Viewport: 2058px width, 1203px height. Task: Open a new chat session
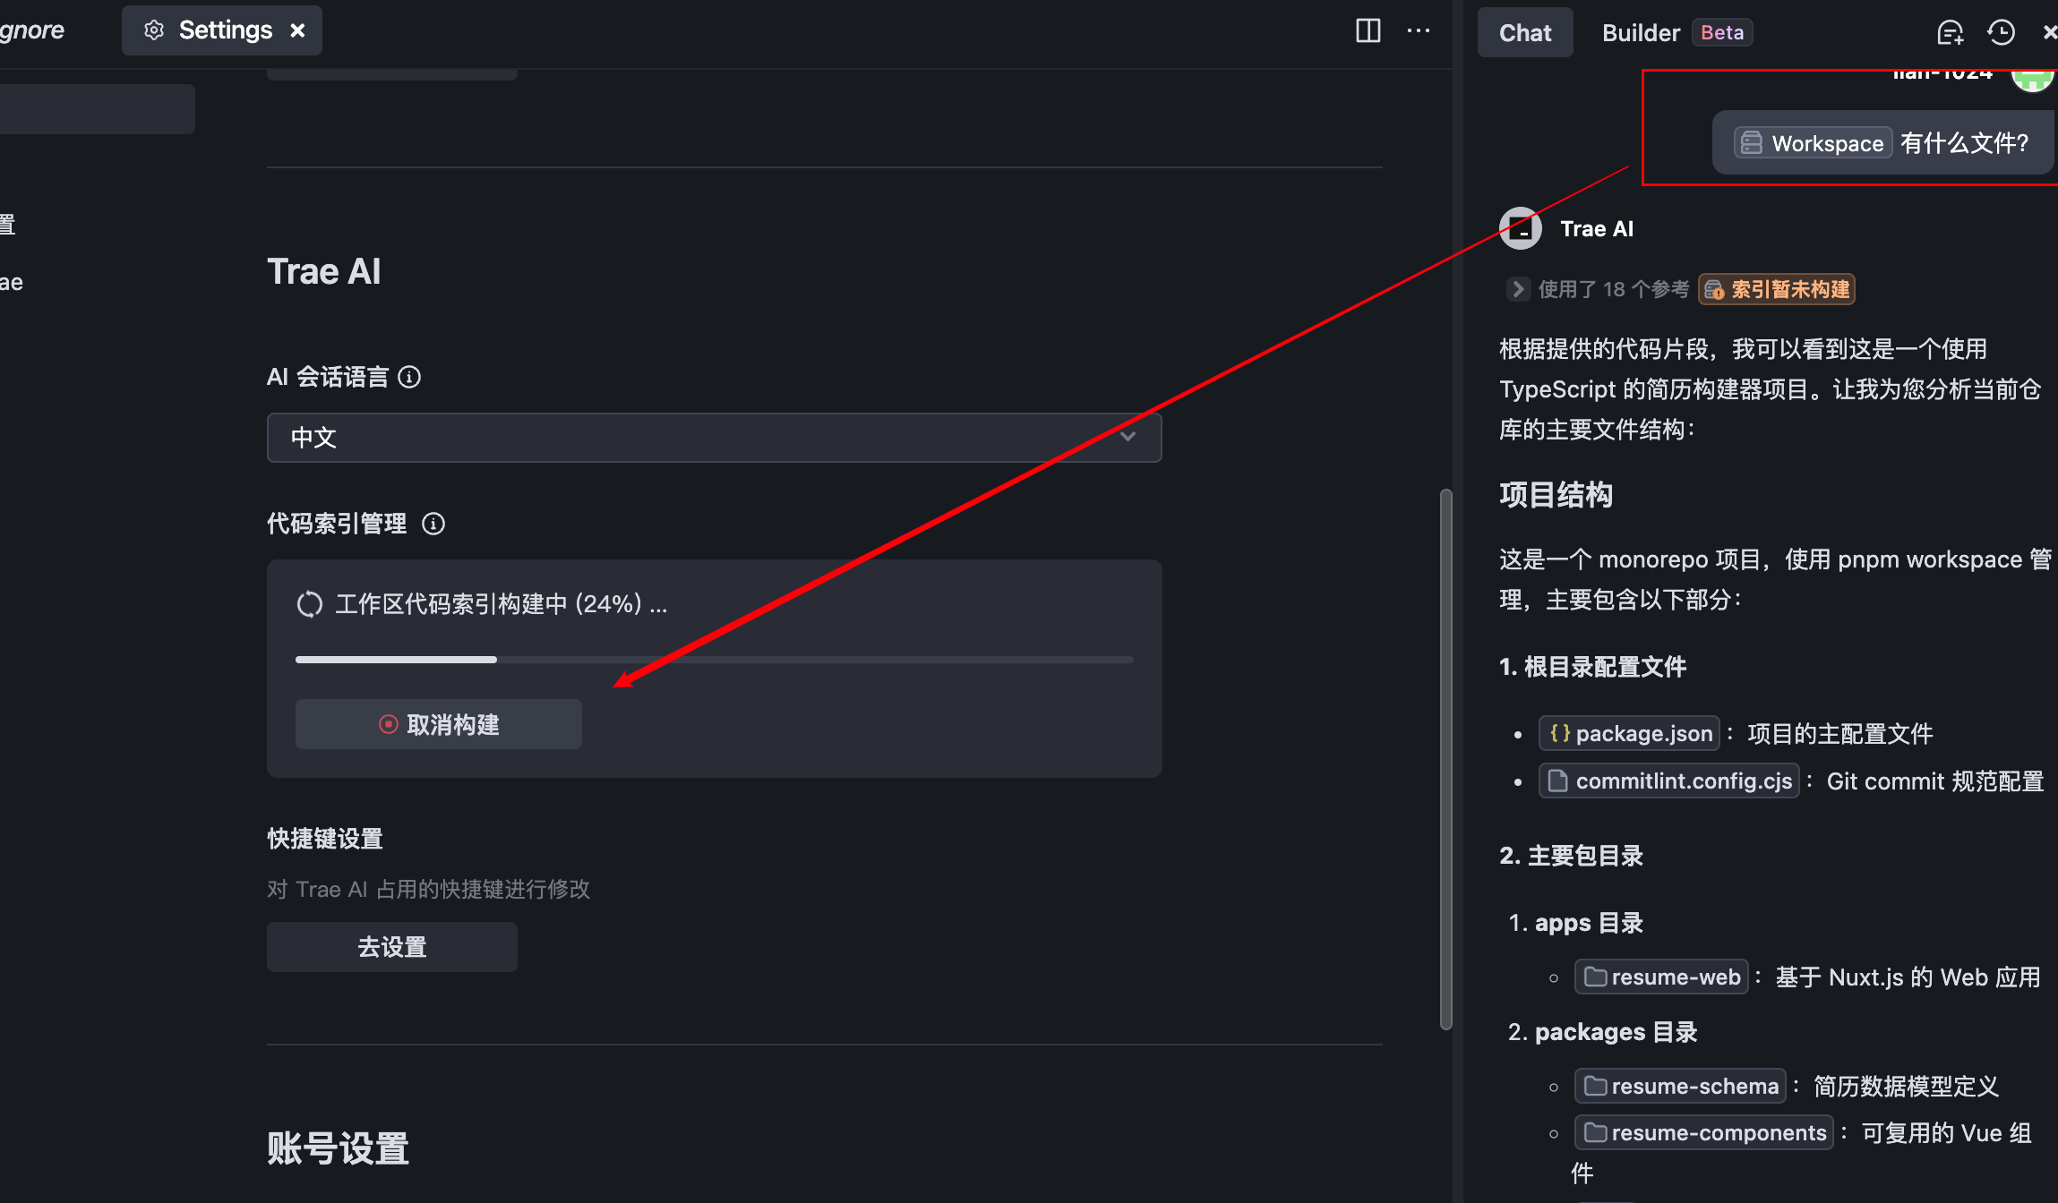[1951, 32]
